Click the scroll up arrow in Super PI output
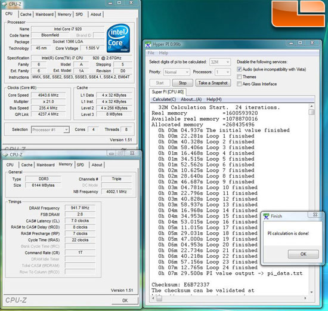The width and height of the screenshot is (328, 311). click(312, 106)
